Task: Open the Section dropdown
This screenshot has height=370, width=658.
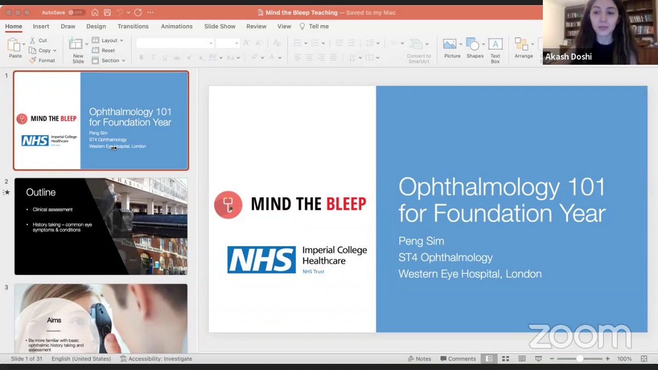Action: [109, 60]
